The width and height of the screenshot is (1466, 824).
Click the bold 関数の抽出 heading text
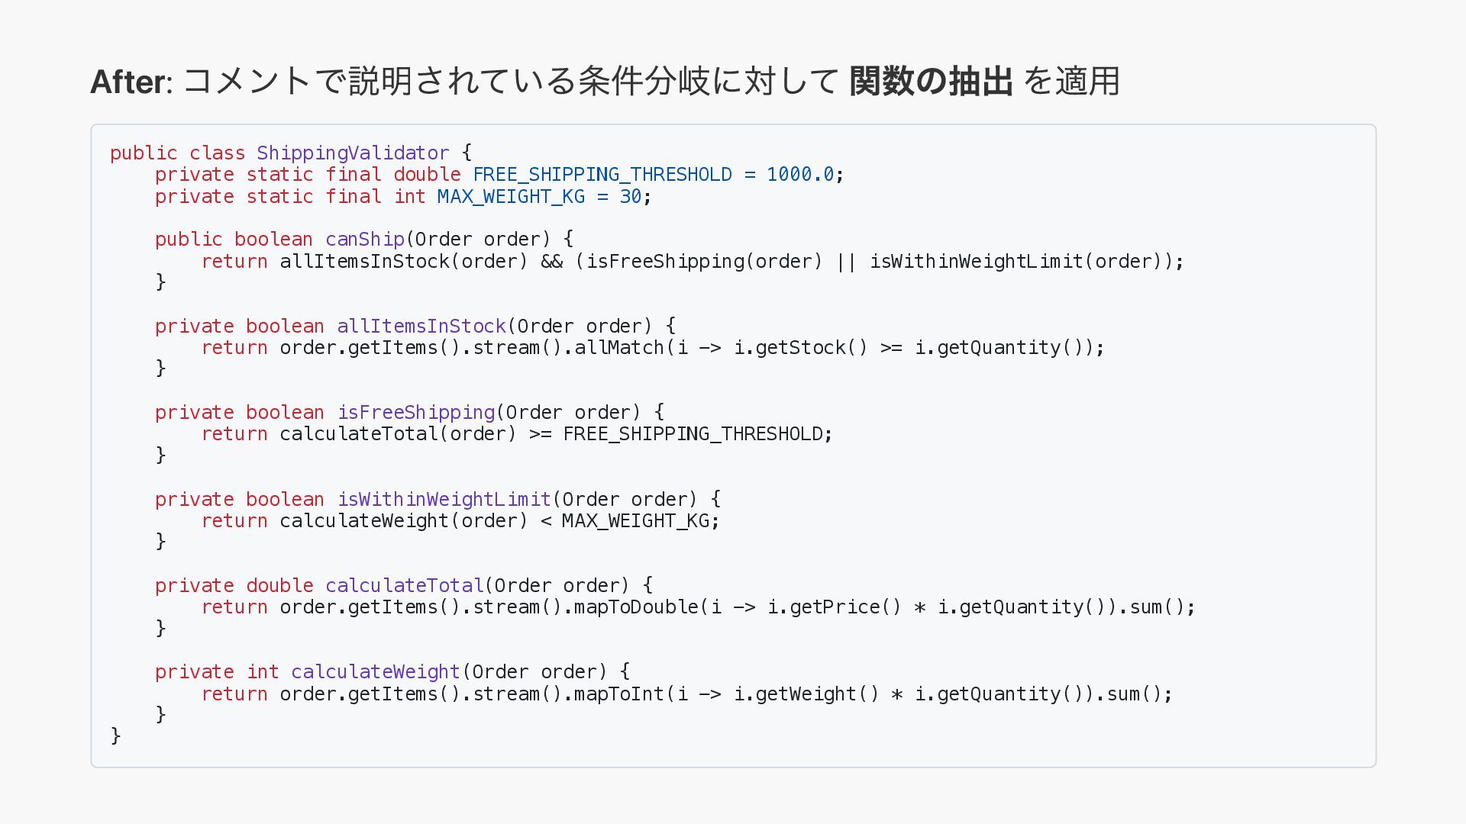[x=931, y=81]
